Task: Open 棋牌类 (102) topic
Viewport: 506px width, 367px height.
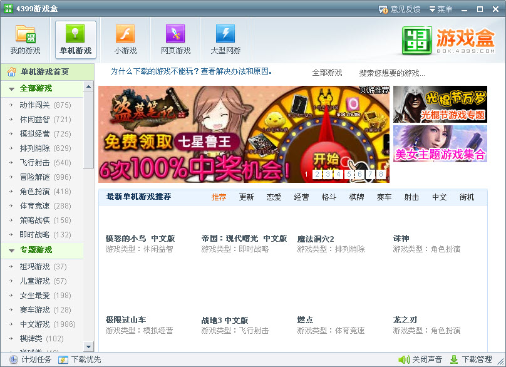Action: click(x=41, y=339)
